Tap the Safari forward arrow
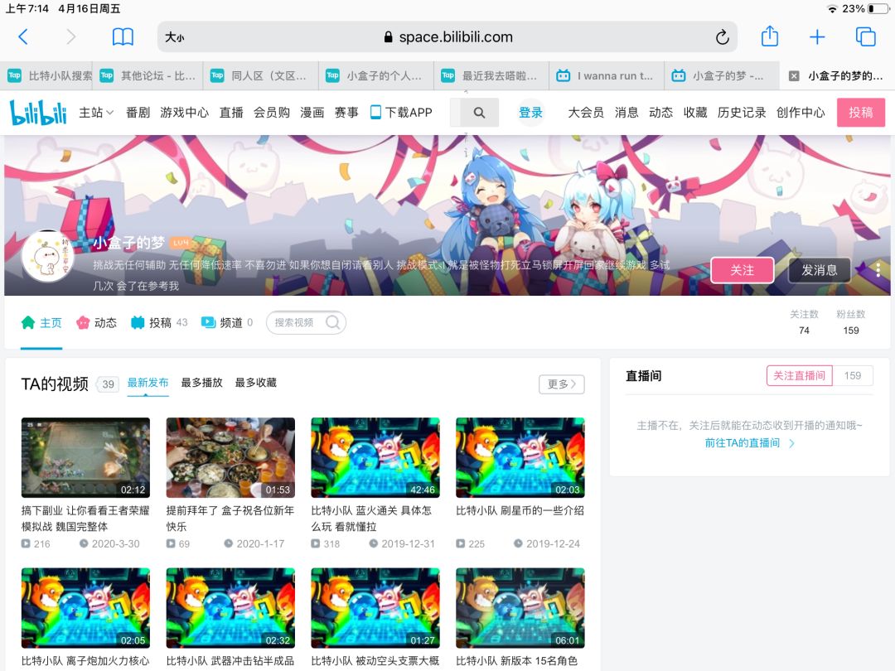This screenshot has width=895, height=671. (x=70, y=37)
